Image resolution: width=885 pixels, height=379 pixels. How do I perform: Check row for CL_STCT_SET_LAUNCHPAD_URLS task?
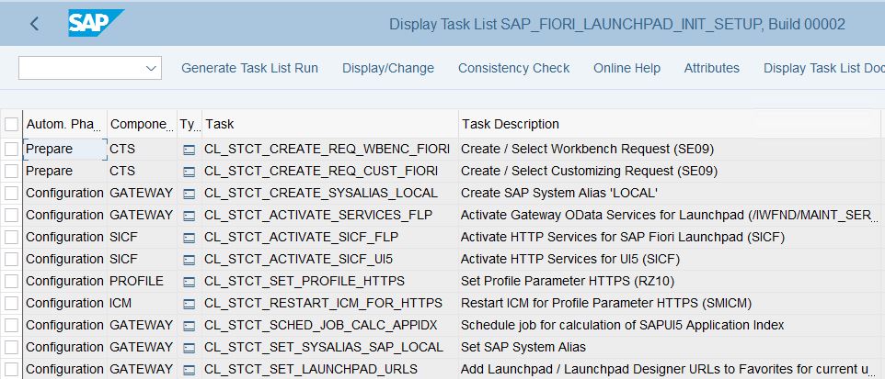point(11,369)
